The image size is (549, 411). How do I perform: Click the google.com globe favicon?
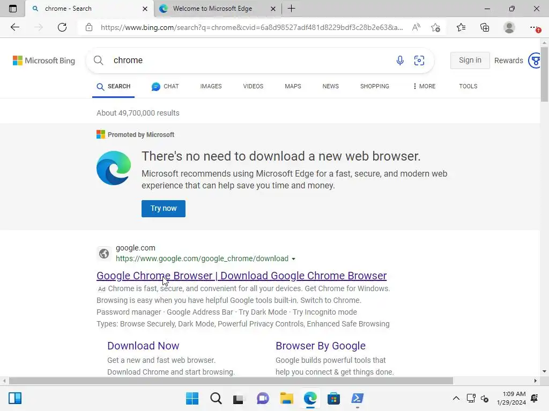103,253
